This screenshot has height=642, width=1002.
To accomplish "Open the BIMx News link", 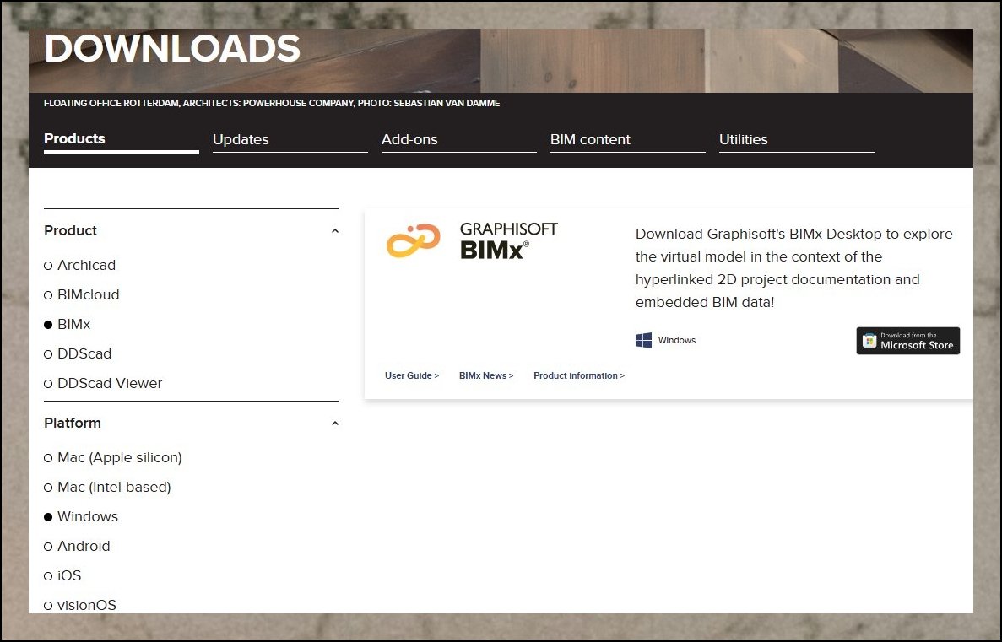I will point(486,375).
